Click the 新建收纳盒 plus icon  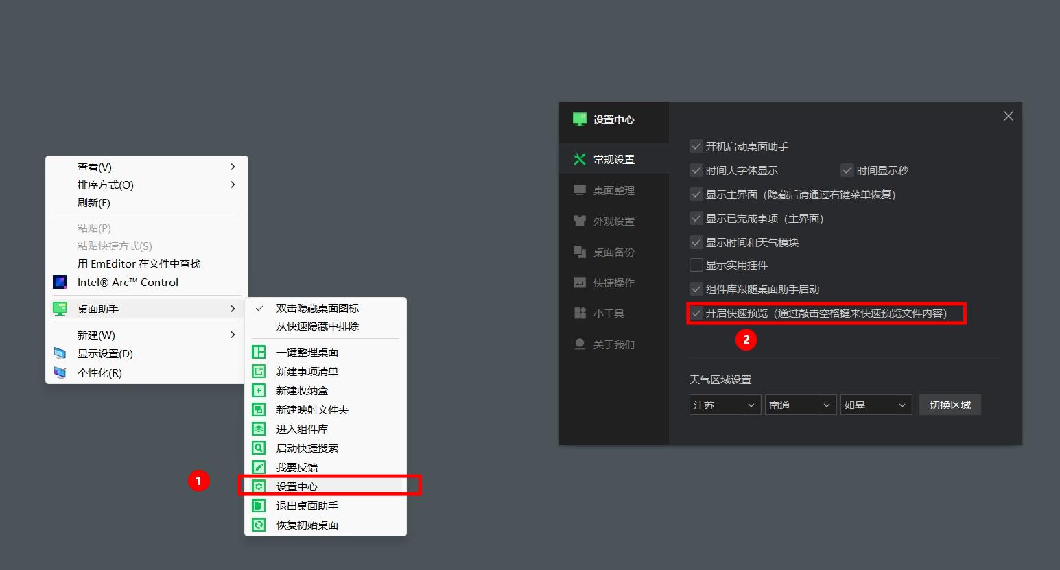(259, 390)
